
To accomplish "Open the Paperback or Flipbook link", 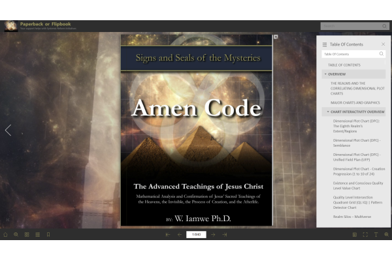I will [x=46, y=24].
